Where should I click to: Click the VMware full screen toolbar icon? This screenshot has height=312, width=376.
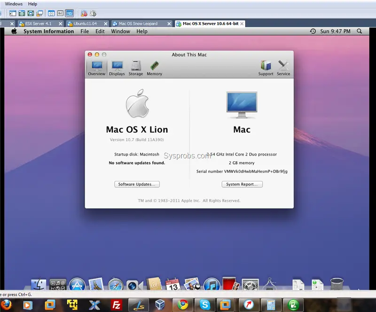31,14
